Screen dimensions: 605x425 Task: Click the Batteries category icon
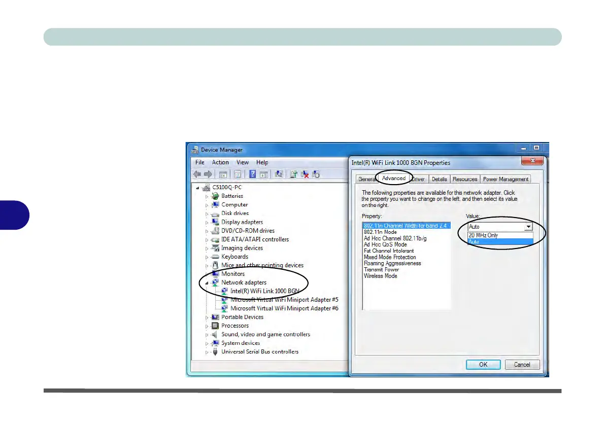[215, 196]
